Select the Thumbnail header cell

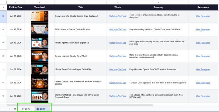(x=40, y=7)
